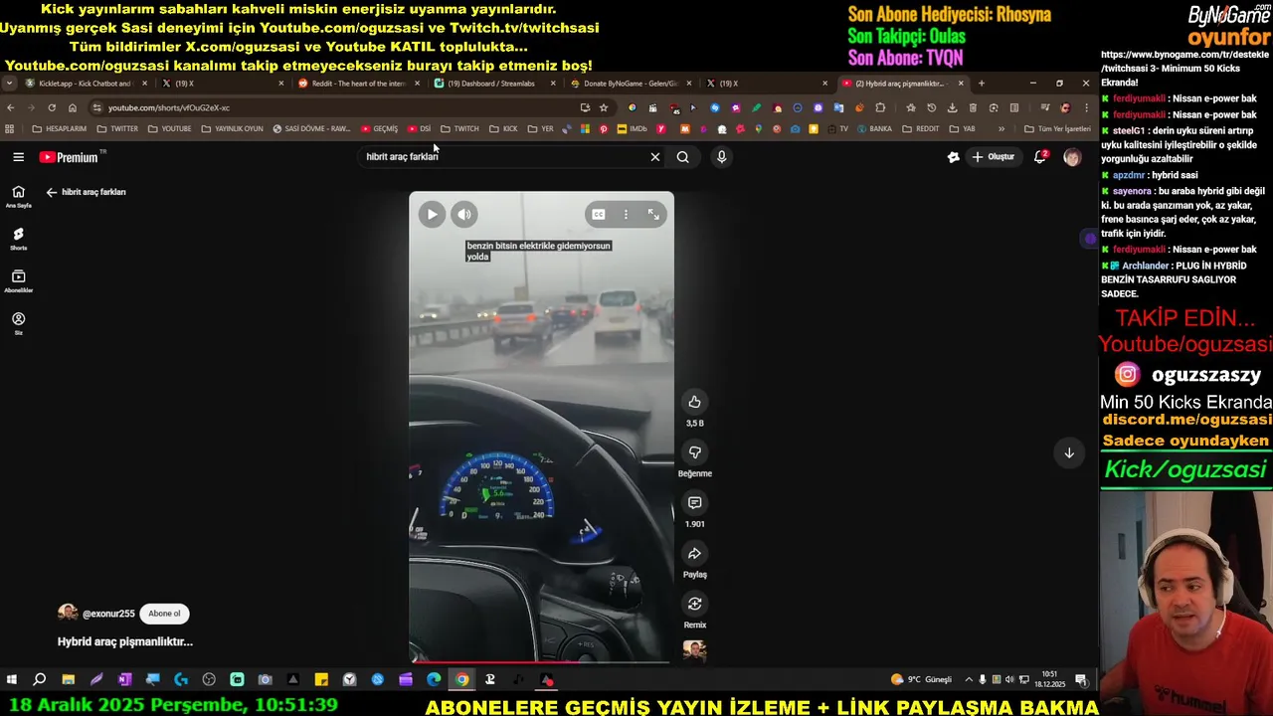
Task: Open File Explorer from the taskbar
Action: tap(68, 680)
